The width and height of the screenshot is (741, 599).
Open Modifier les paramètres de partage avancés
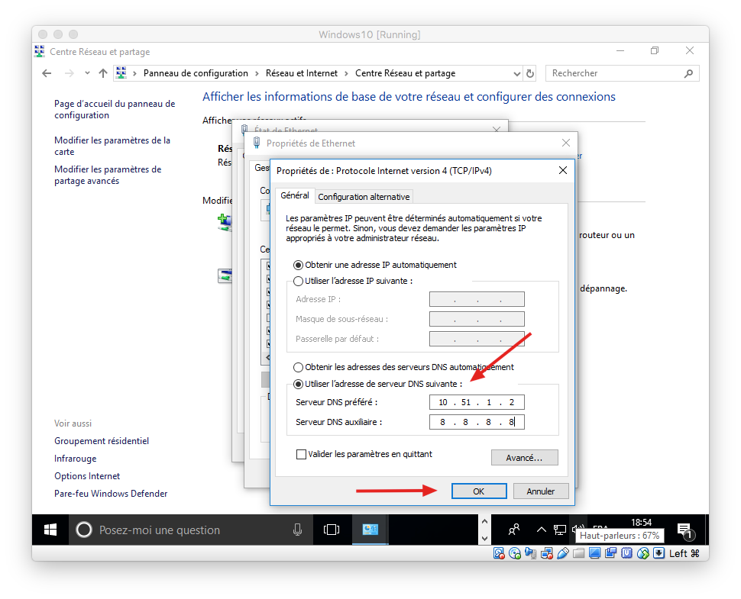[x=108, y=175]
